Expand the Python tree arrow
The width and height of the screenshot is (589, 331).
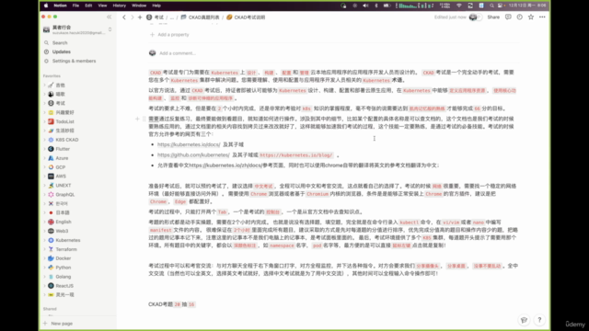coord(45,268)
